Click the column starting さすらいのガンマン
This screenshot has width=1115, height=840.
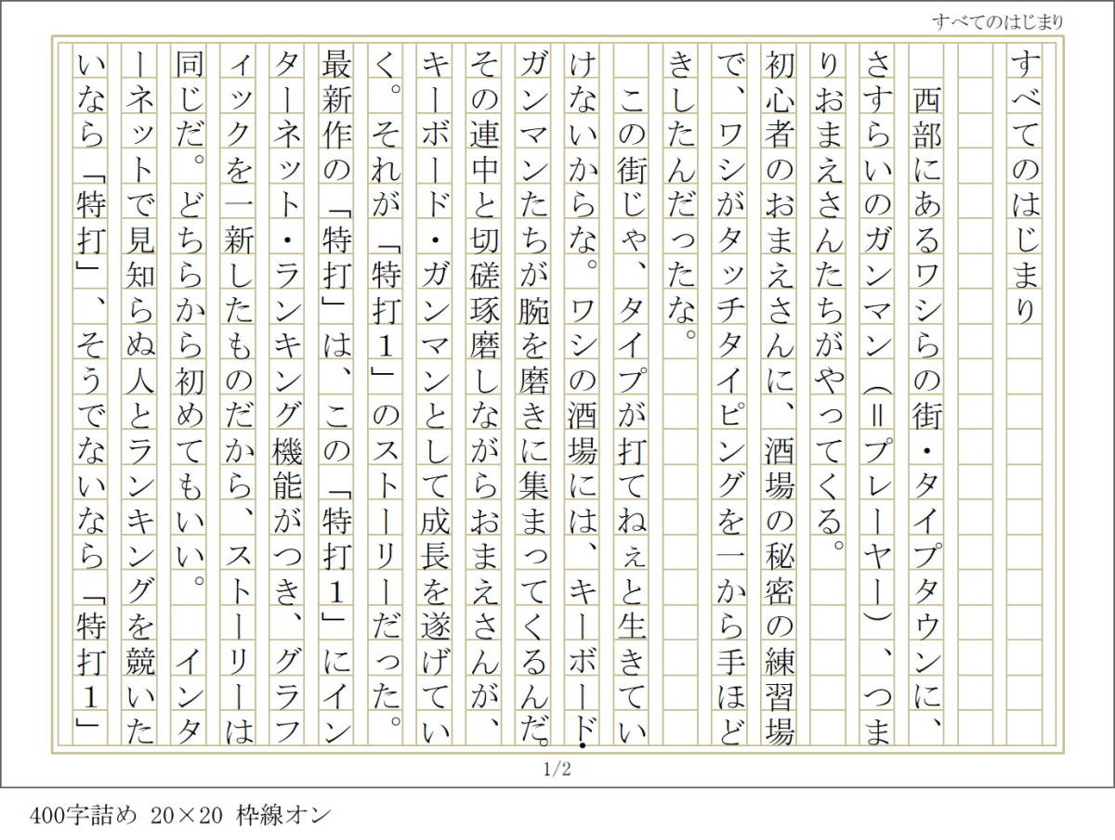point(876,397)
